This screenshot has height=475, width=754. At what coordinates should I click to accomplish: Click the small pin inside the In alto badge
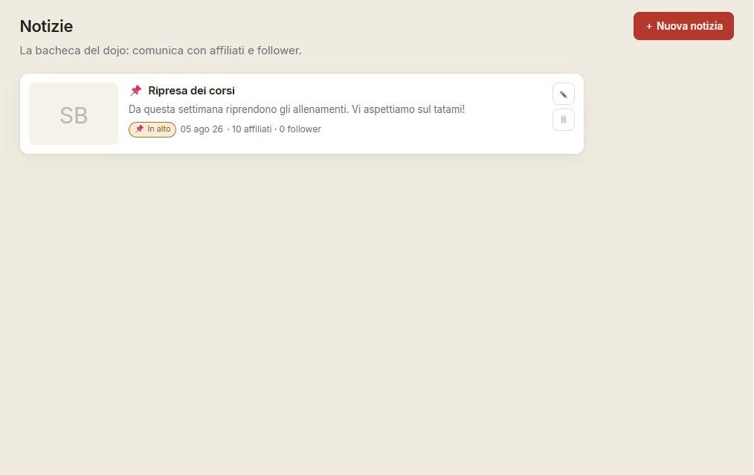click(x=140, y=129)
